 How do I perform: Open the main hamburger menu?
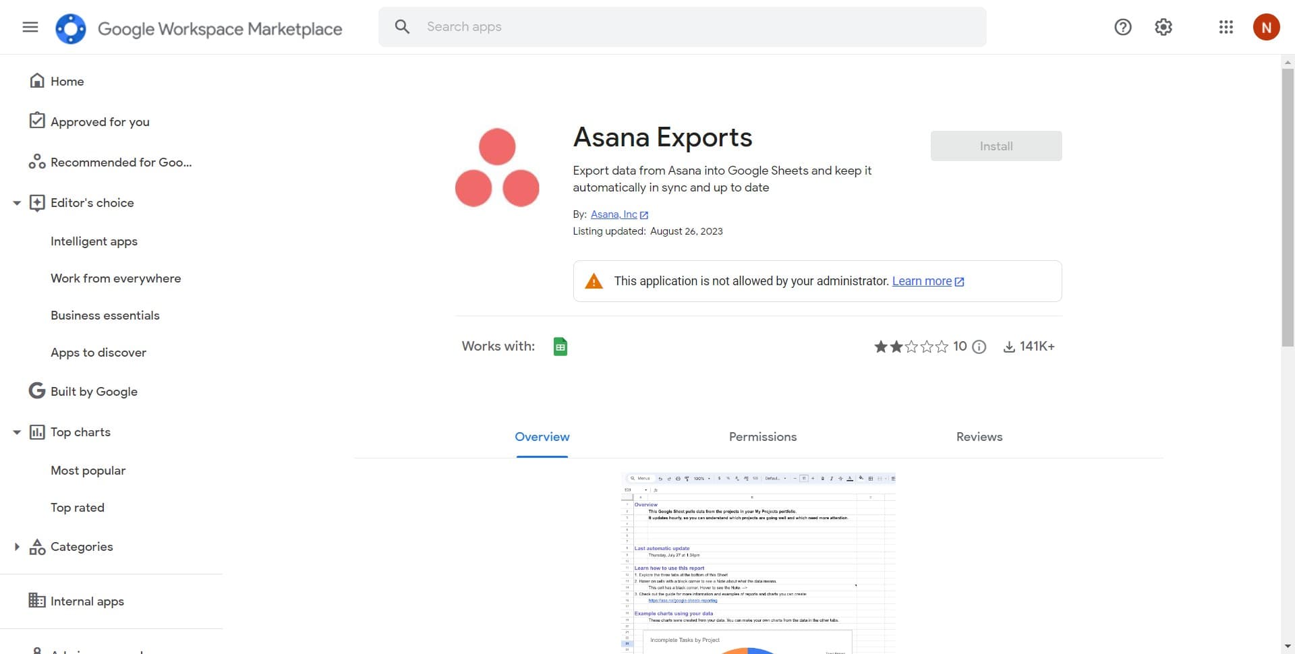pos(30,27)
